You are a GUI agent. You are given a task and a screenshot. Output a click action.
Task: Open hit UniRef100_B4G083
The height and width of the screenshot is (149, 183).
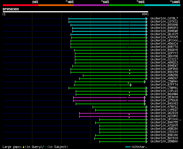164,104
